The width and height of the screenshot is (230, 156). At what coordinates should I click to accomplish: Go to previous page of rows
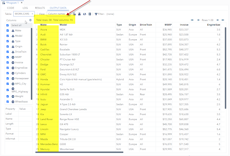[198, 20]
